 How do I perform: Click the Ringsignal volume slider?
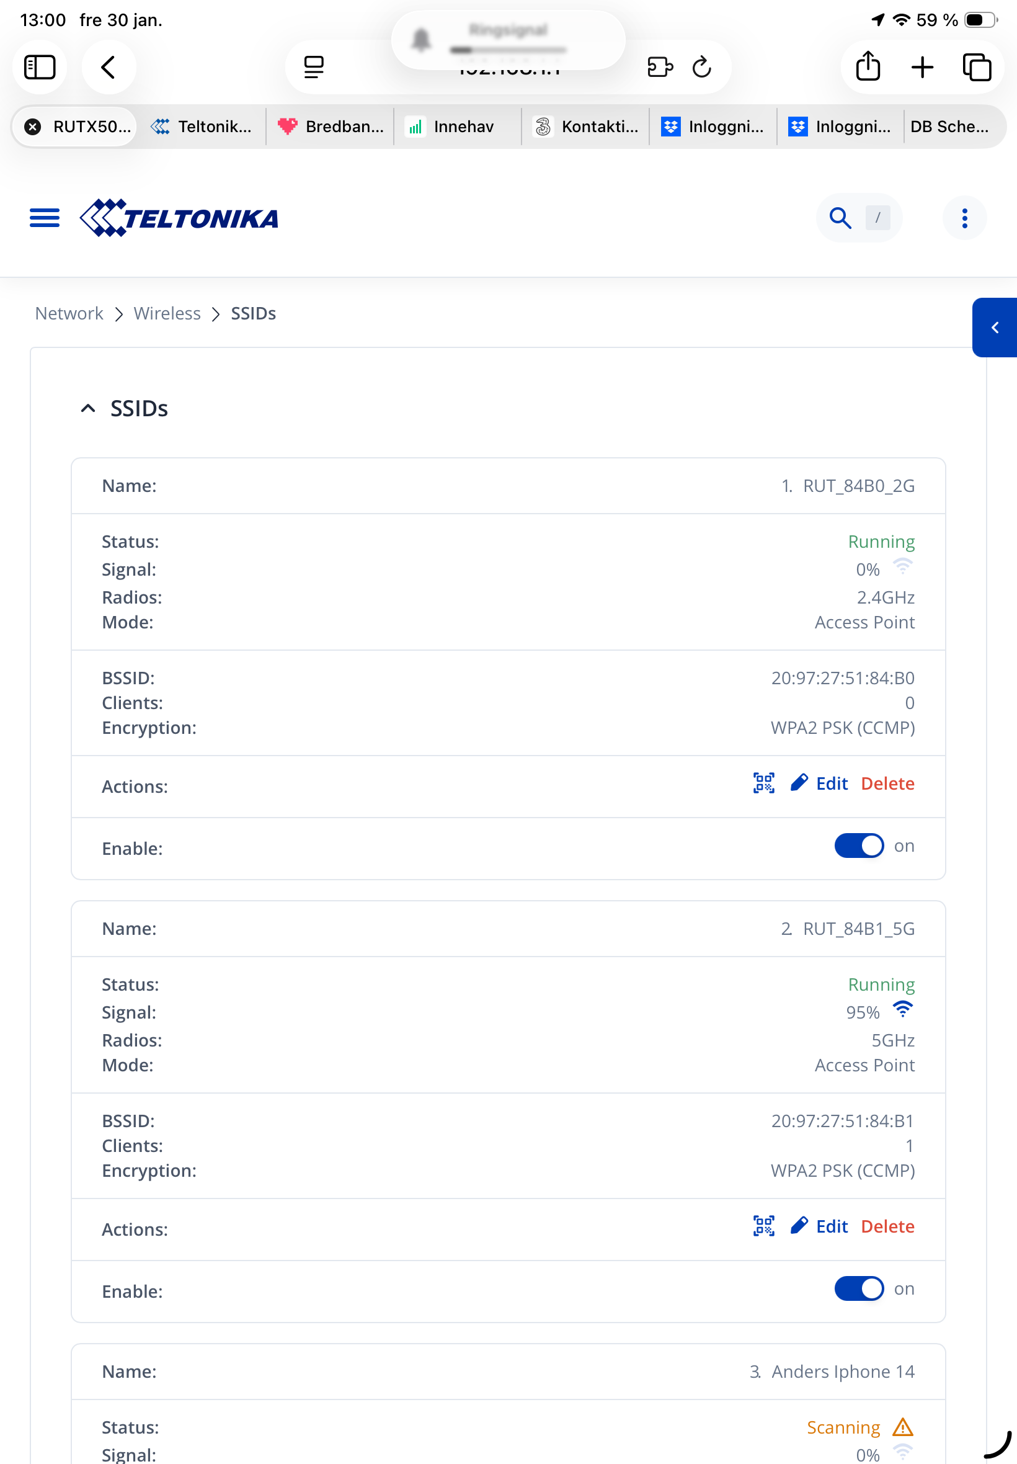(x=508, y=50)
